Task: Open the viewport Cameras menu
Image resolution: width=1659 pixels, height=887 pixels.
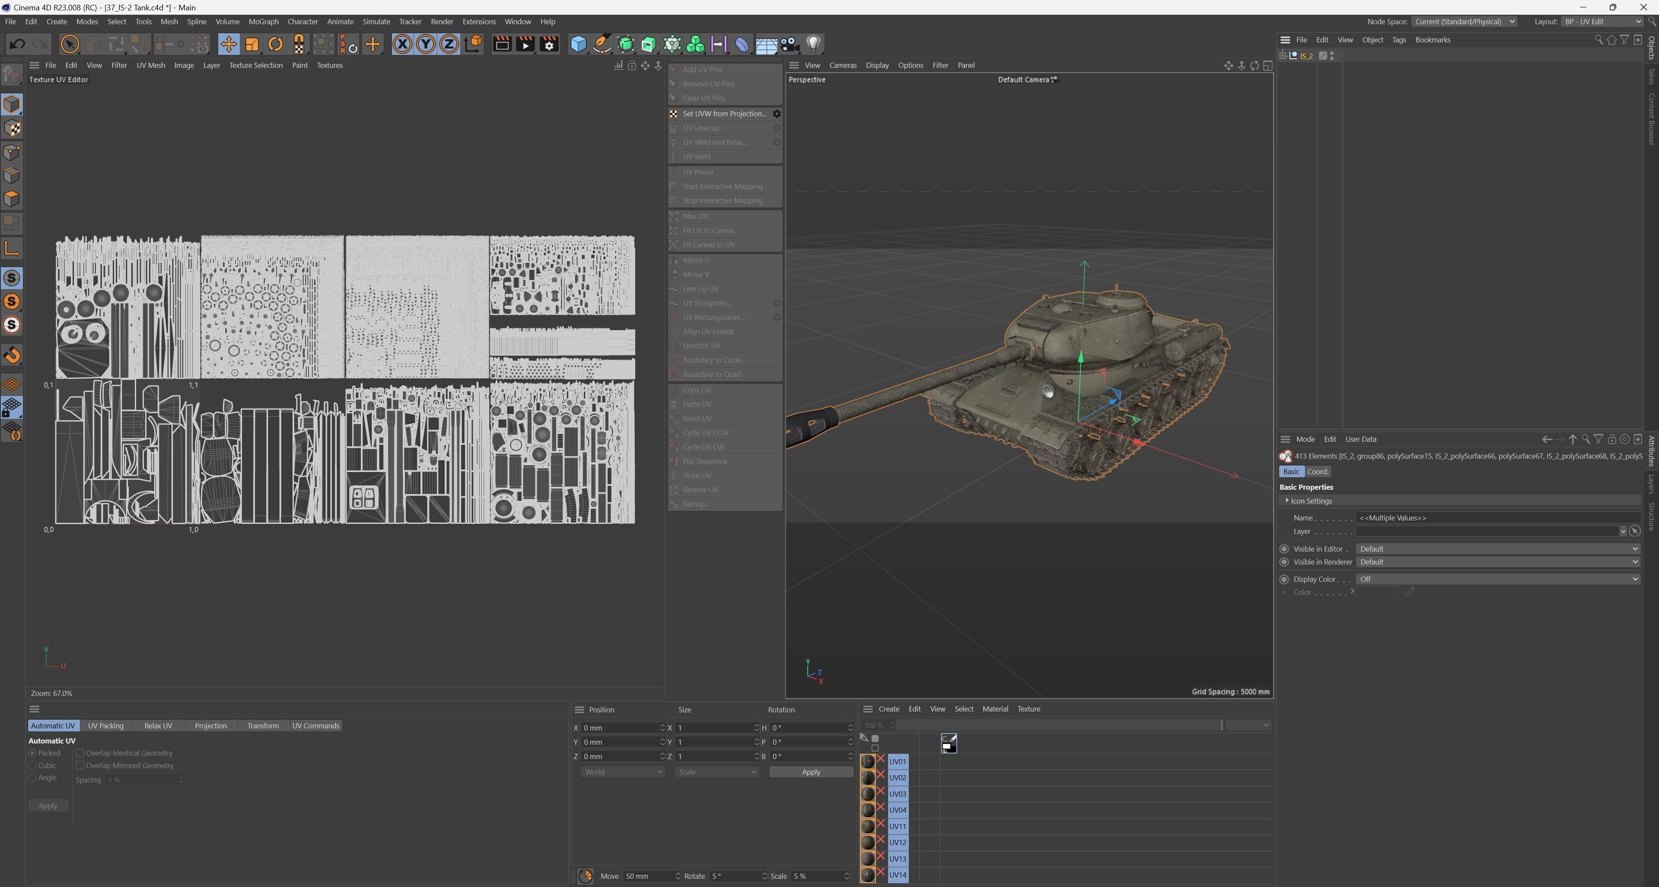Action: 842,65
